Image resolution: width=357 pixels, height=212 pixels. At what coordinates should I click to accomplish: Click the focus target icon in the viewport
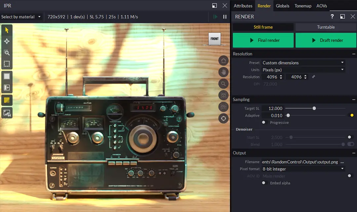(223, 118)
